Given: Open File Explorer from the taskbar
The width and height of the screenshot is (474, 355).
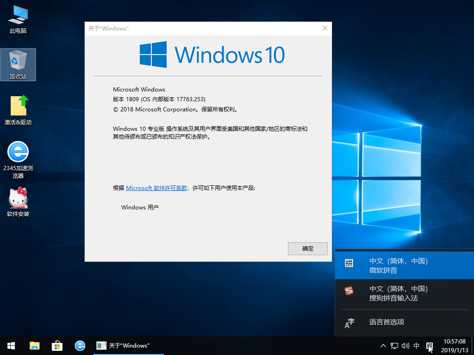Looking at the screenshot, I should pyautogui.click(x=34, y=346).
